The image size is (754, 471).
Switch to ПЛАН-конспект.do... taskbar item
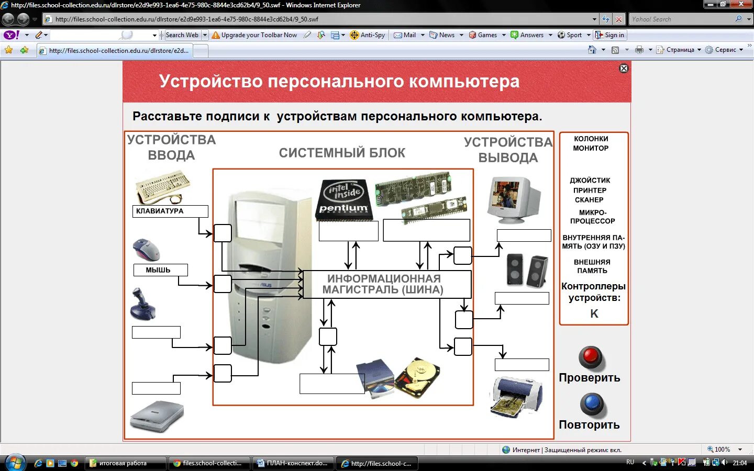point(293,463)
